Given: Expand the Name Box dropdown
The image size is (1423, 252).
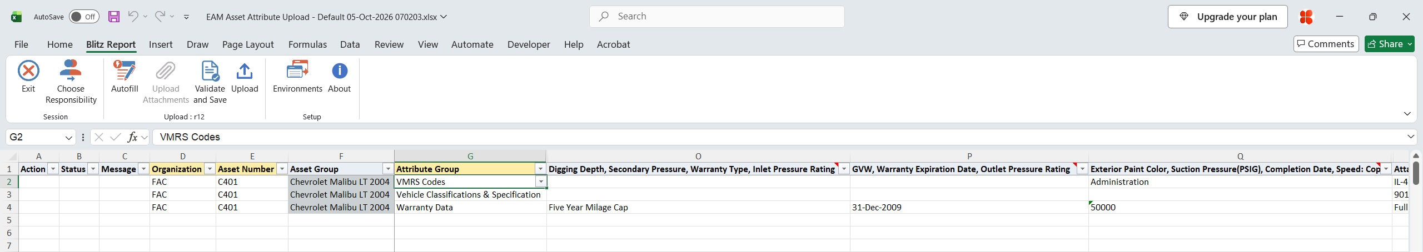Looking at the screenshot, I should [69, 138].
